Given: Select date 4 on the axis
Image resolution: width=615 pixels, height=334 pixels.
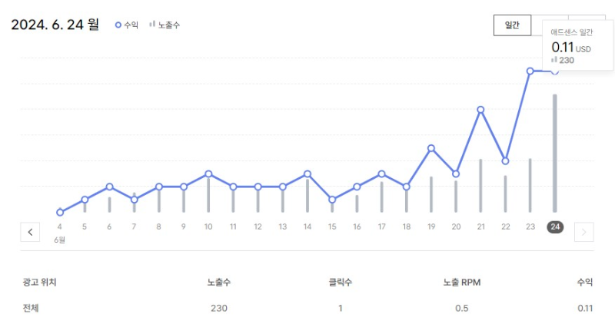Looking at the screenshot, I should click(x=60, y=227).
